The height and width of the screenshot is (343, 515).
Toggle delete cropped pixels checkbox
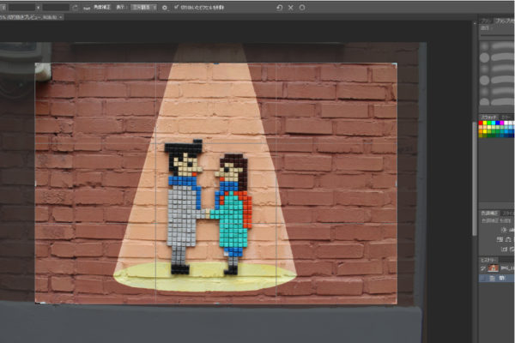tap(176, 7)
